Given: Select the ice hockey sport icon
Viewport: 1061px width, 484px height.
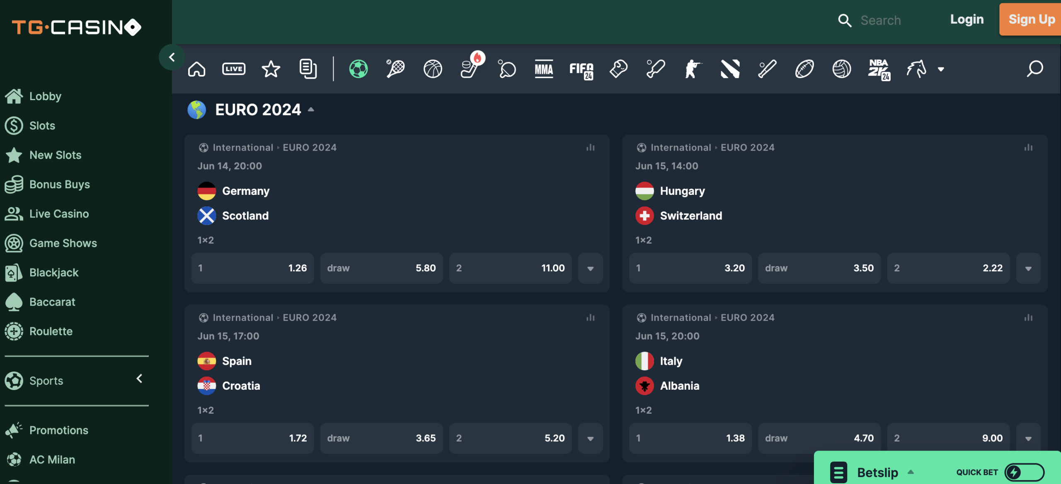Looking at the screenshot, I should [x=470, y=69].
